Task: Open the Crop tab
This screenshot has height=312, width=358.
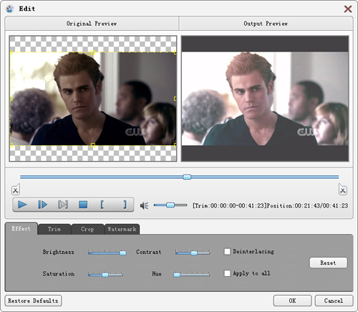Action: point(87,229)
